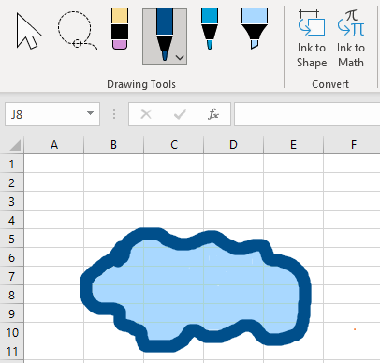This screenshot has width=380, height=363.
Task: Select column E header
Action: 294,145
